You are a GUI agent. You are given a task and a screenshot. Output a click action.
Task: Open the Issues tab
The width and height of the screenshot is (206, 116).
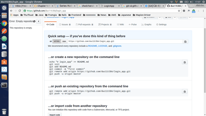coord(65,24)
